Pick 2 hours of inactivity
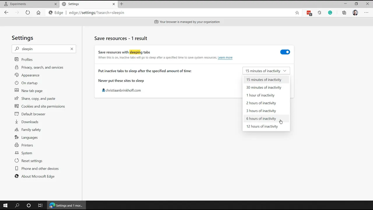This screenshot has width=373, height=210. tap(266, 103)
